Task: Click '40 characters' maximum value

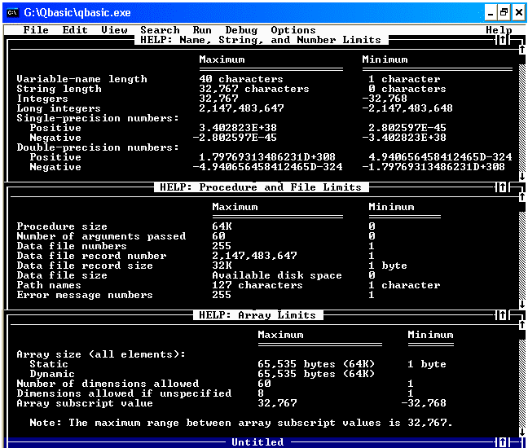Action: tap(241, 79)
